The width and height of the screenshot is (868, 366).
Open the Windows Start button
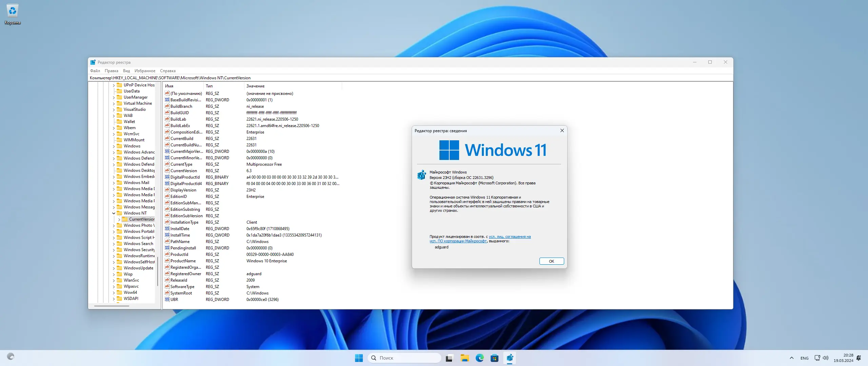(359, 358)
